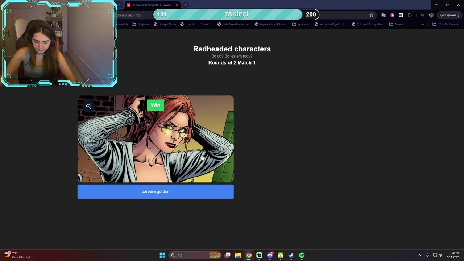Open the Free Text to Speech bookmark
Image resolution: width=464 pixels, height=261 pixels.
coord(196,24)
